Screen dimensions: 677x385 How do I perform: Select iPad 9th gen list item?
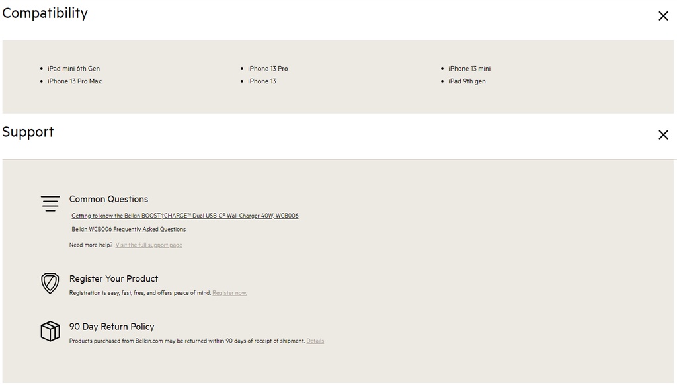[467, 81]
